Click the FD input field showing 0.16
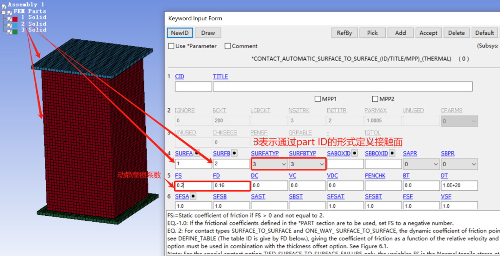 click(x=231, y=186)
